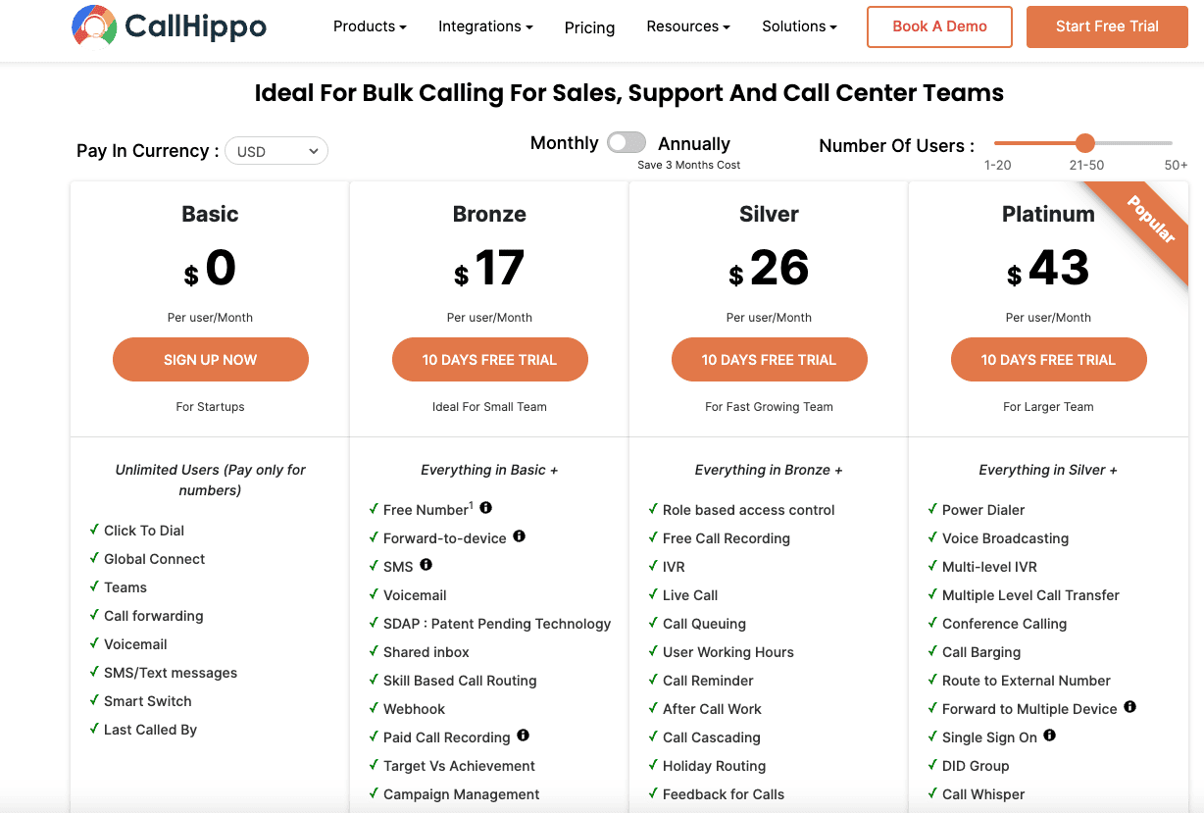The width and height of the screenshot is (1204, 813).
Task: Open the Pricing page from navigation
Action: [x=589, y=27]
